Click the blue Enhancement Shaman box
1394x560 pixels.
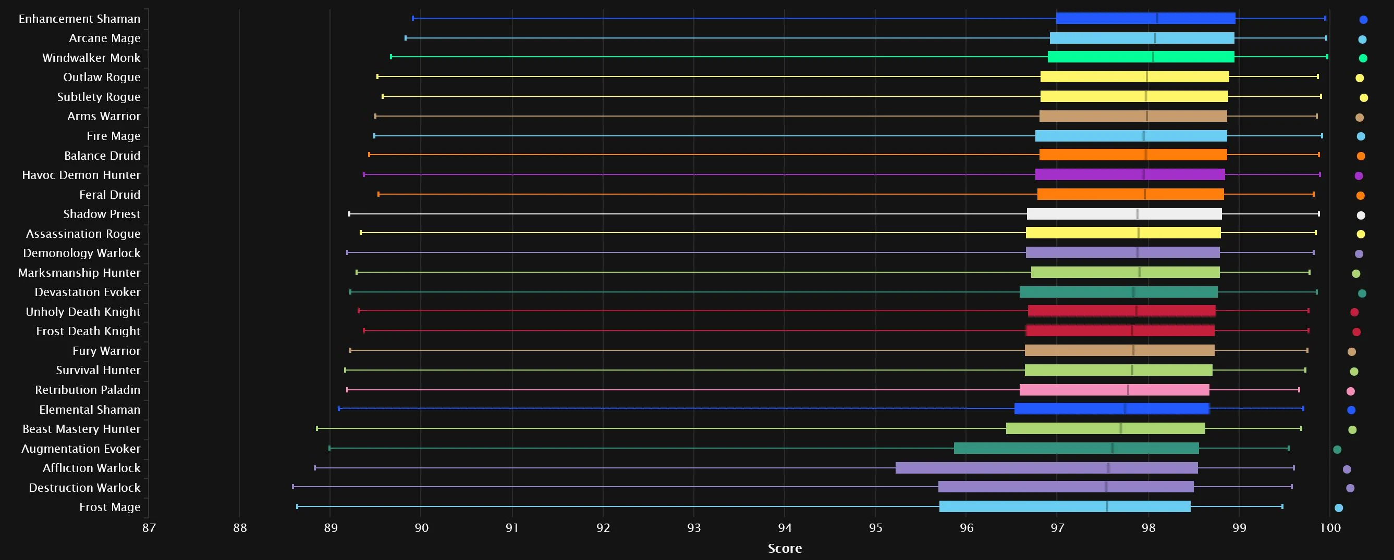click(1146, 18)
